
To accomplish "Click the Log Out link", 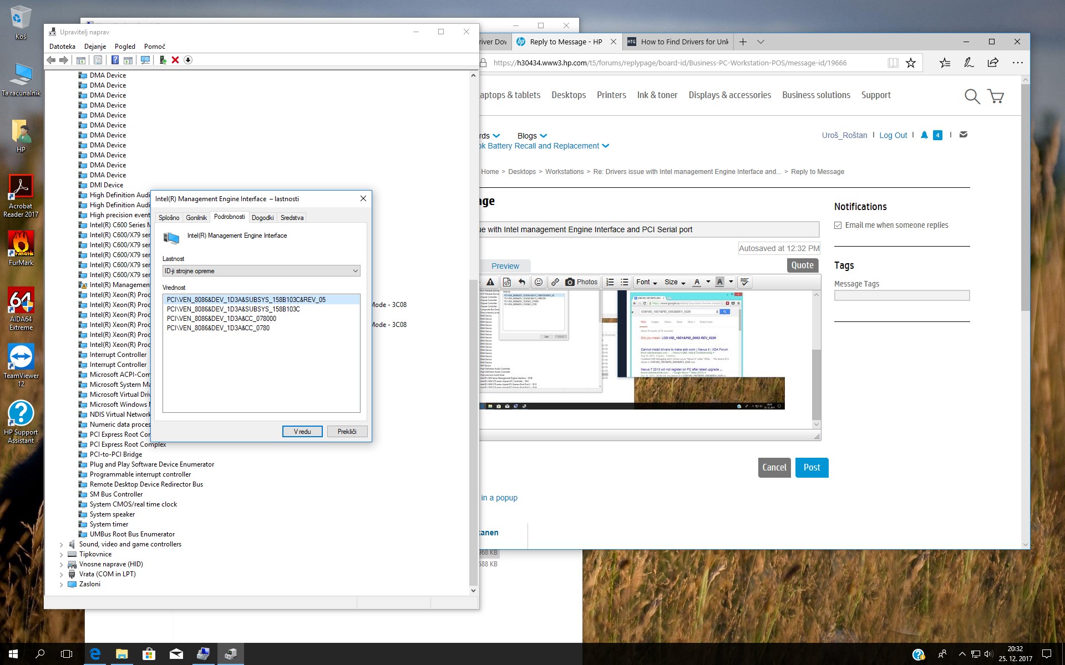I will point(893,135).
